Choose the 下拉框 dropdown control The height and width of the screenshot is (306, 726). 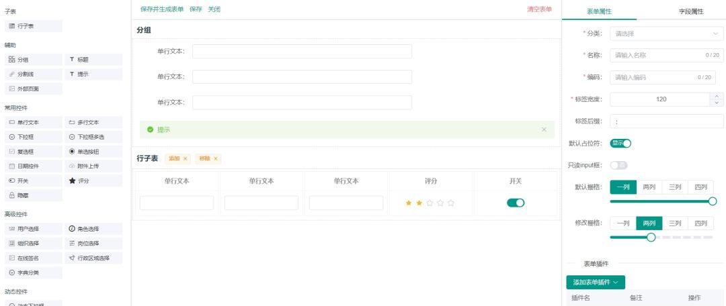tap(34, 137)
